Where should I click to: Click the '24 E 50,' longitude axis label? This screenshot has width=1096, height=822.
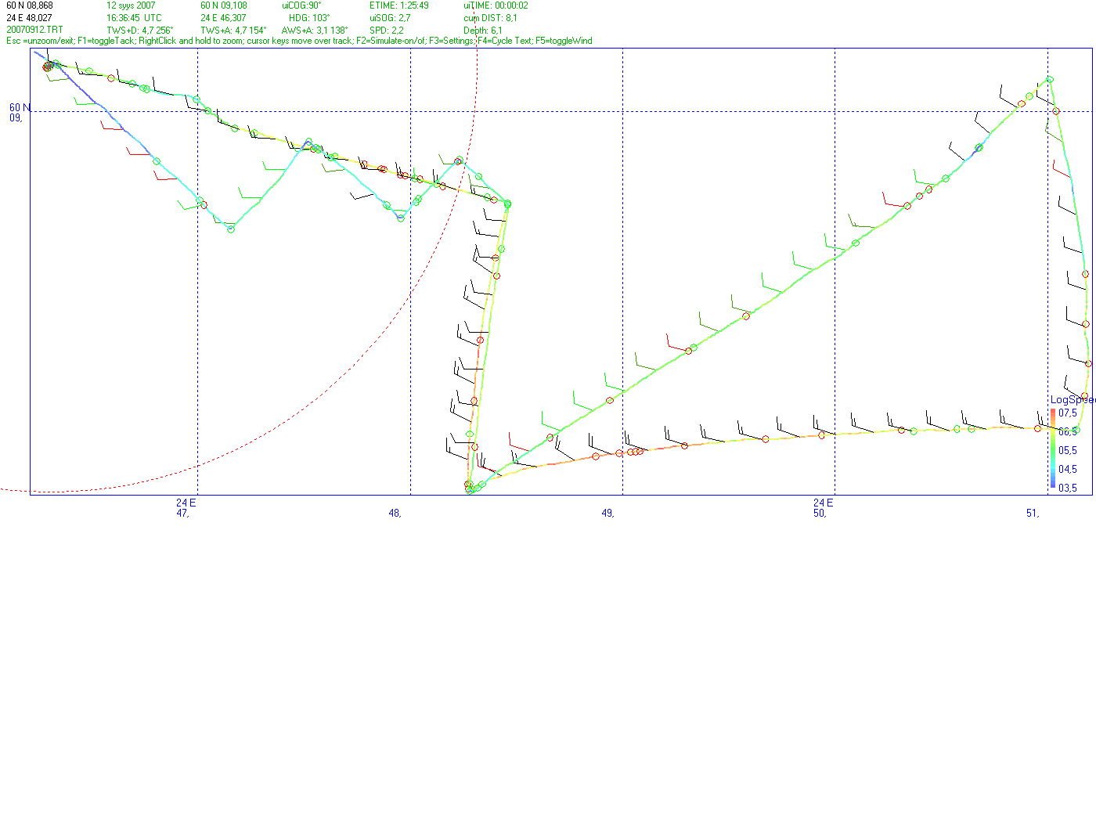tap(823, 508)
